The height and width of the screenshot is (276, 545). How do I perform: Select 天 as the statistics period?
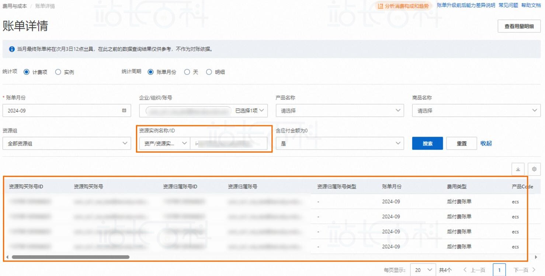pyautogui.click(x=187, y=72)
